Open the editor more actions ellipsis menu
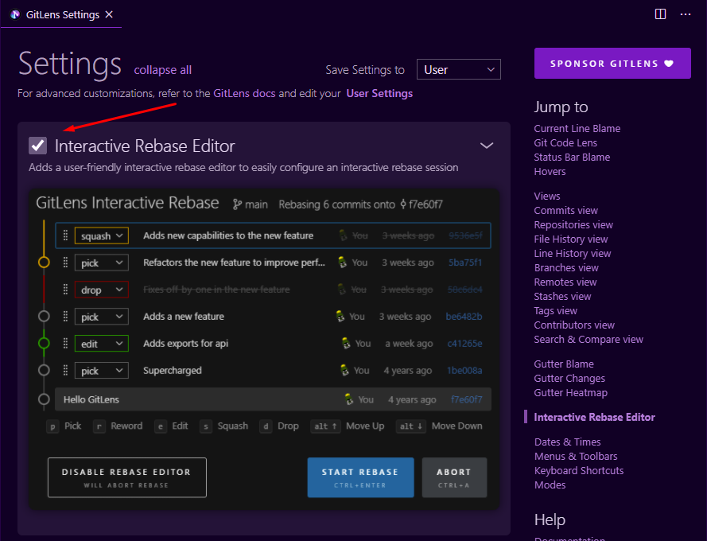The image size is (707, 541). coord(686,14)
